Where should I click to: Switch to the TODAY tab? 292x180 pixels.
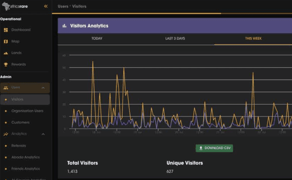click(97, 39)
